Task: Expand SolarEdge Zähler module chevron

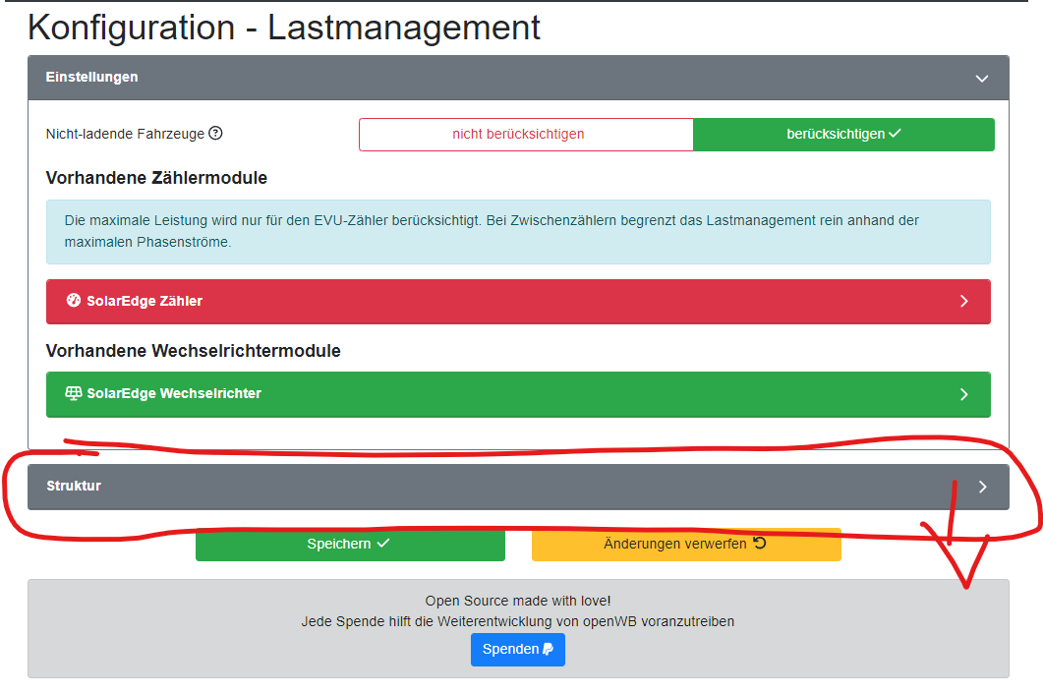Action: tap(963, 302)
